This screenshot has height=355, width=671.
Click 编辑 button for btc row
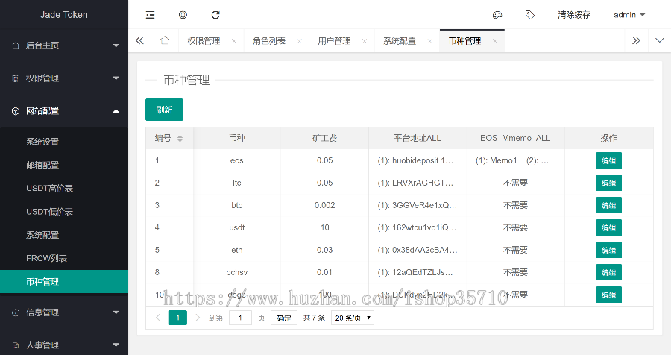(x=608, y=205)
